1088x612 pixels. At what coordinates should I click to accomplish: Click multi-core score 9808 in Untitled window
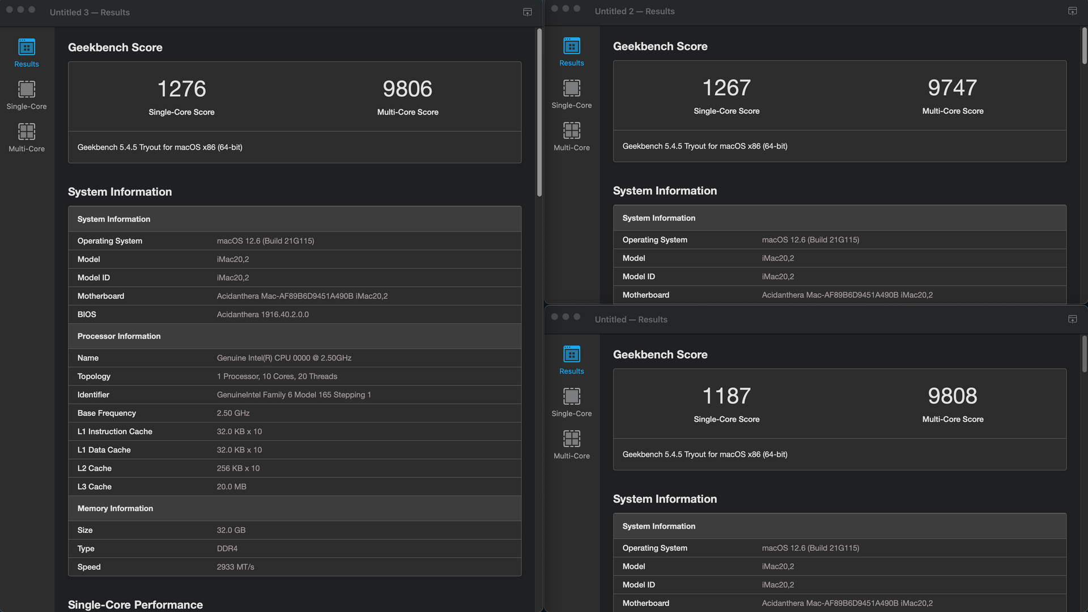point(953,396)
